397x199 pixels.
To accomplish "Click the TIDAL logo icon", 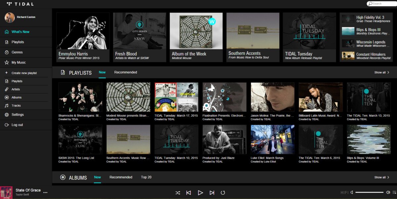I will point(9,4).
